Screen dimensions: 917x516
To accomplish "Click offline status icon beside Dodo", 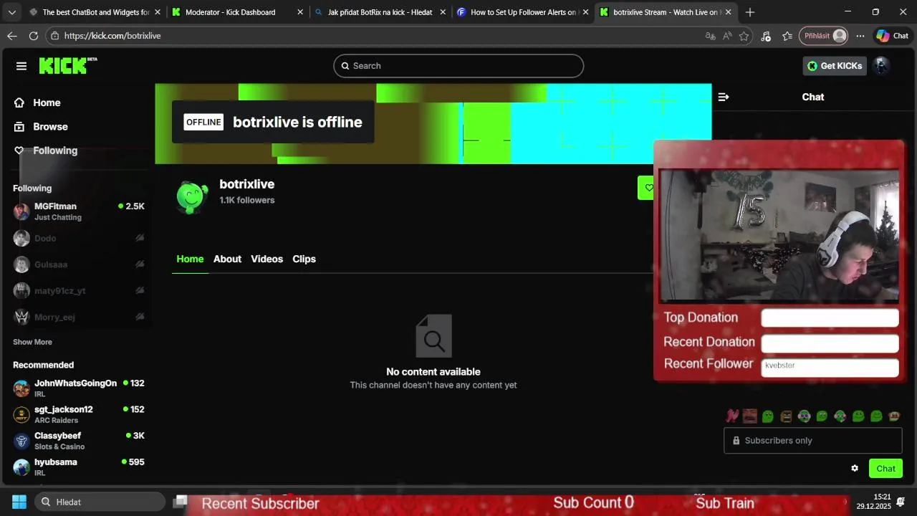I will (140, 238).
